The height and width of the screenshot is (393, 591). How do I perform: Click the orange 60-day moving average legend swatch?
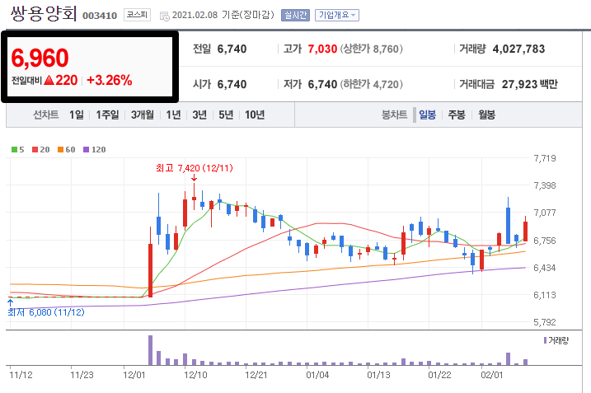pos(60,150)
